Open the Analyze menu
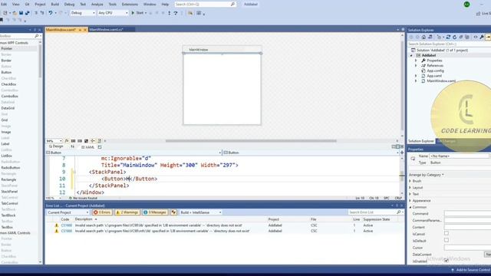491x276 pixels. coord(97,5)
